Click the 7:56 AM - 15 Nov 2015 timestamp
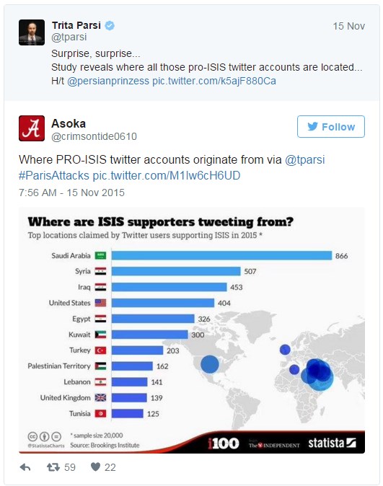 71,193
